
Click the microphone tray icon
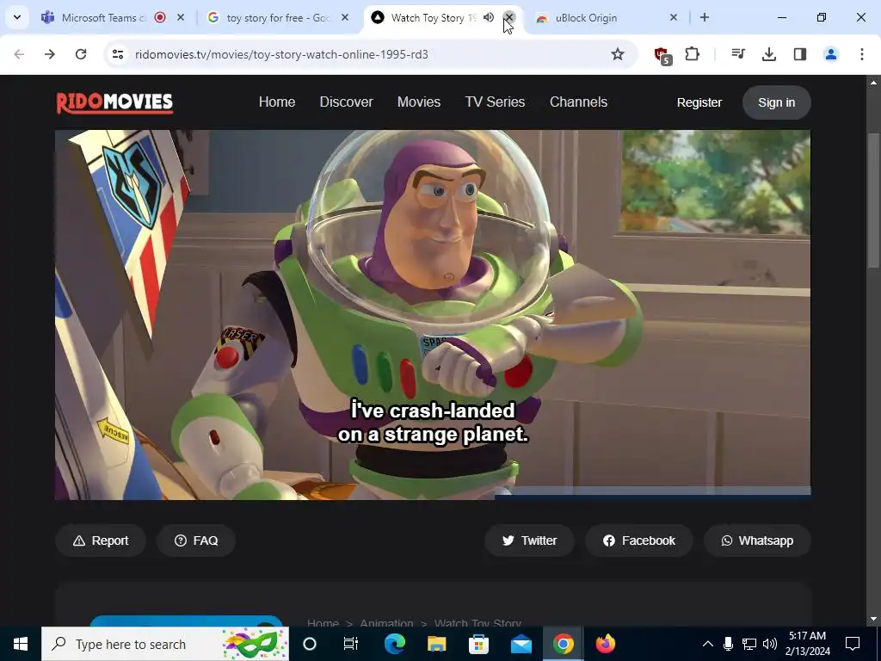coord(728,644)
